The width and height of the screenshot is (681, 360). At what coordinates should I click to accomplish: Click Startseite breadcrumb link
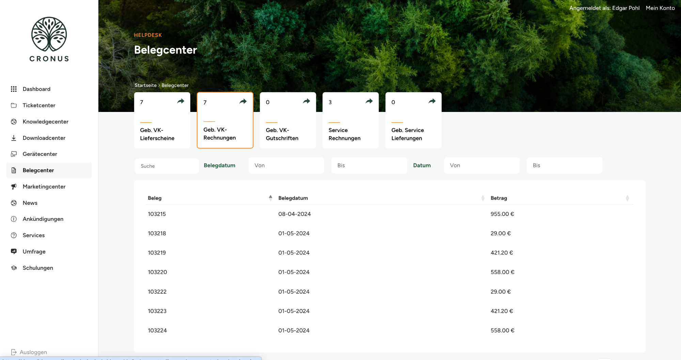click(x=145, y=85)
